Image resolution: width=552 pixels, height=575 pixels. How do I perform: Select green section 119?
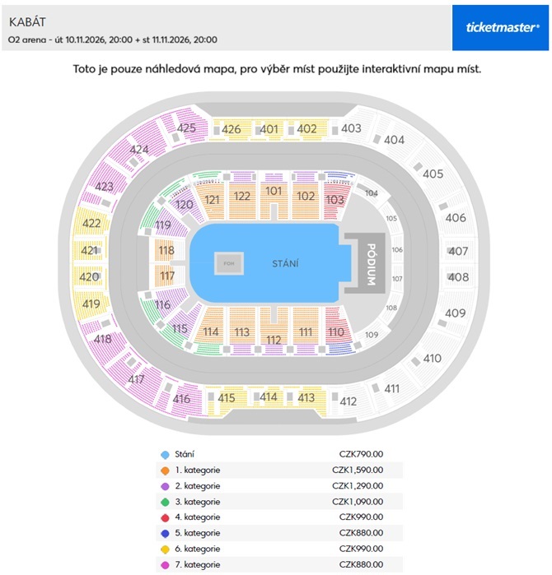162,225
